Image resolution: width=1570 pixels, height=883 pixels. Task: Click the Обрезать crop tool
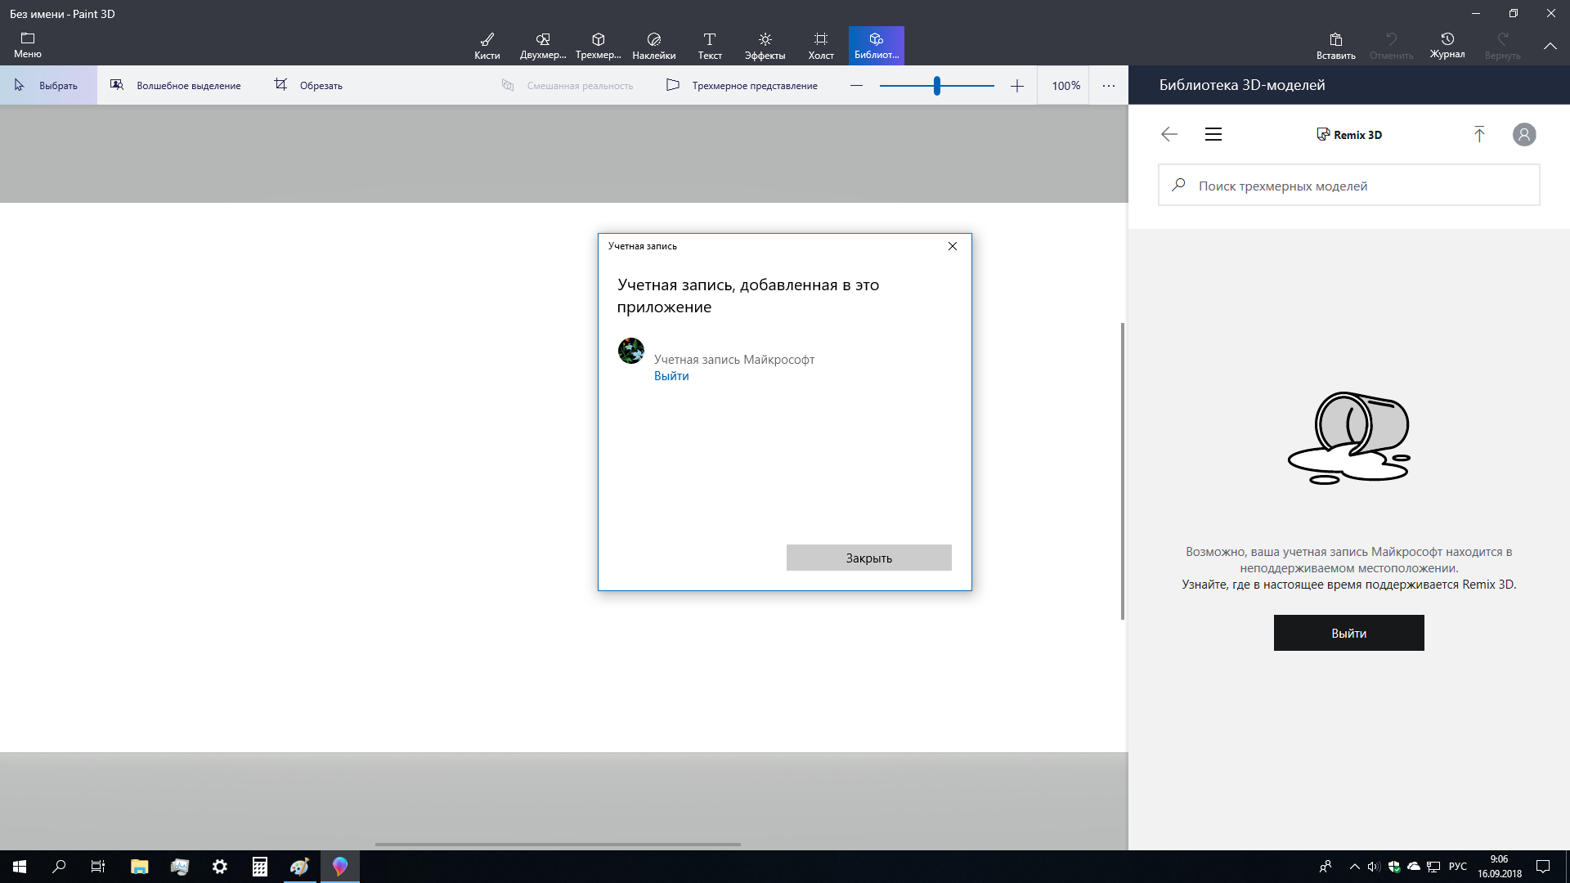[308, 85]
